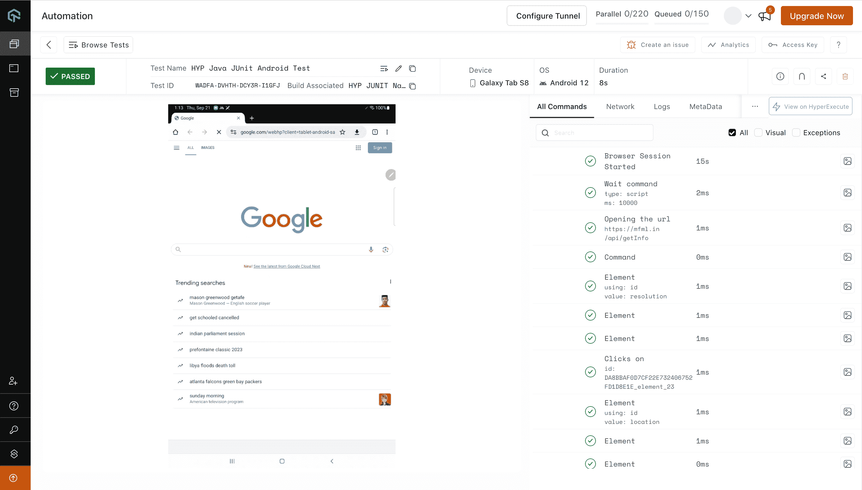
Task: Click the back arrow to browse tests
Action: [x=49, y=44]
